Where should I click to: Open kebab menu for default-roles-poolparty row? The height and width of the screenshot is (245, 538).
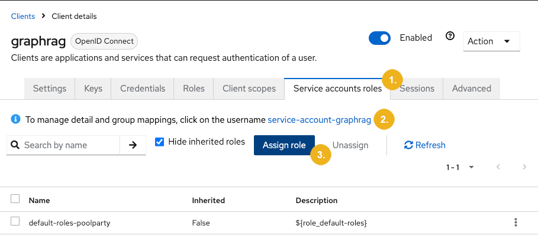point(516,223)
